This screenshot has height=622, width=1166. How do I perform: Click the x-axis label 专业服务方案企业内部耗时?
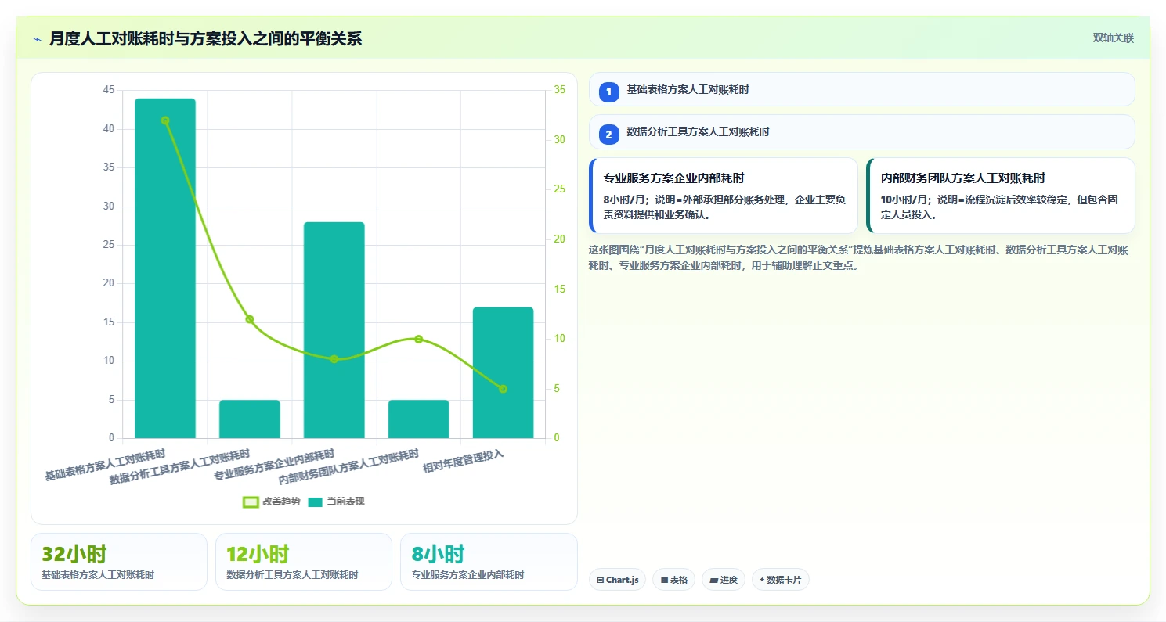(x=274, y=465)
